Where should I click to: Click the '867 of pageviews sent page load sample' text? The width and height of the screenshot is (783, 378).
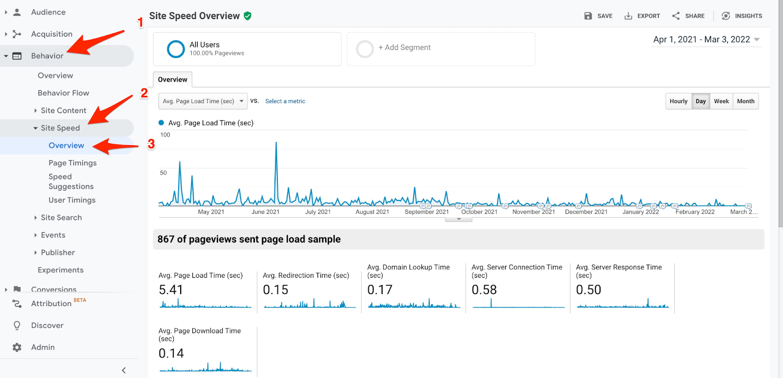click(x=249, y=239)
